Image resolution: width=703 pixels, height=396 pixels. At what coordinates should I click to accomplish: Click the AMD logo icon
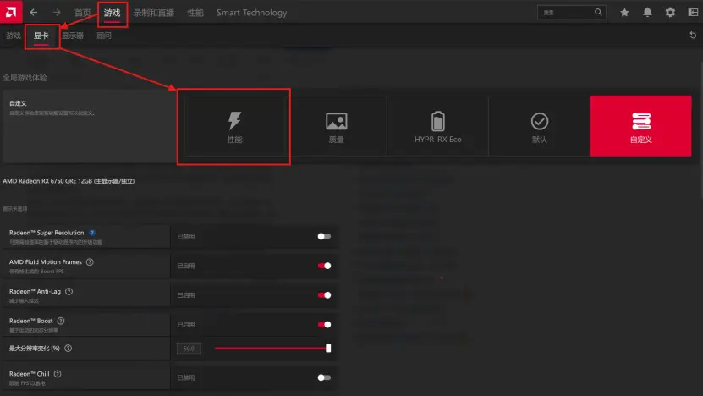point(11,13)
